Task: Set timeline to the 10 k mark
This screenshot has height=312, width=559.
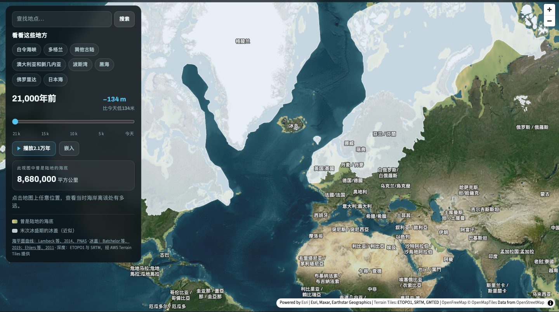Action: pos(73,134)
